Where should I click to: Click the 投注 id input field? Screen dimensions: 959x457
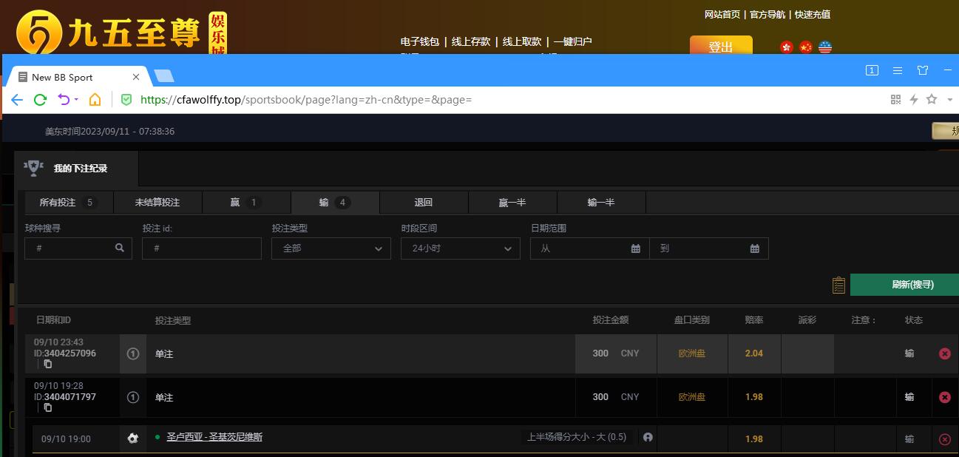202,248
